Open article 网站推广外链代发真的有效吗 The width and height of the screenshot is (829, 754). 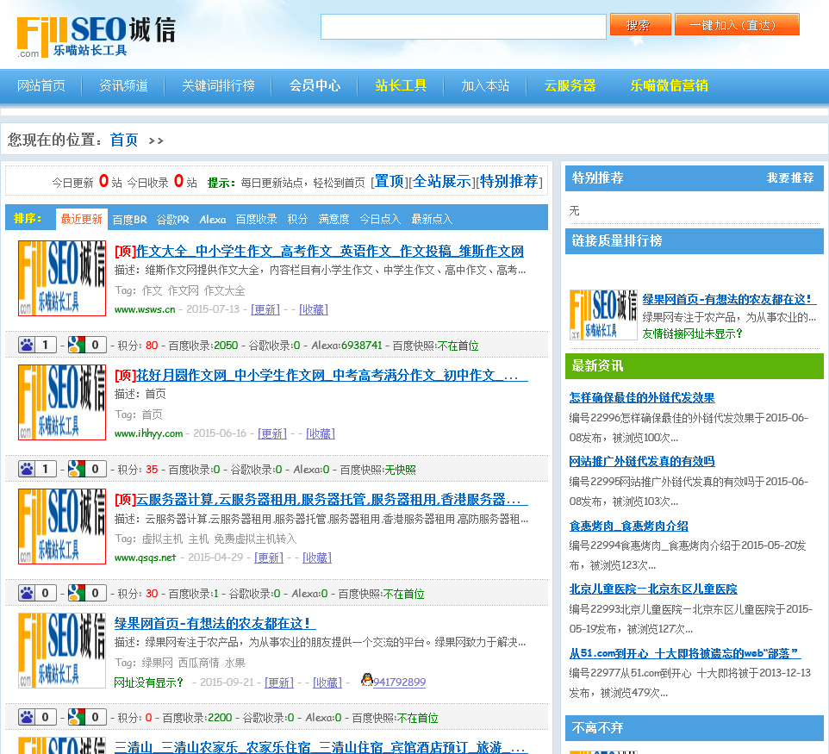(642, 462)
